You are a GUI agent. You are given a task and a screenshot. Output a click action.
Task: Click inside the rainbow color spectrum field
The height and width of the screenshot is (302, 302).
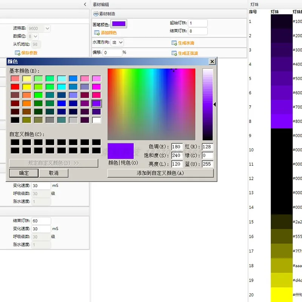point(151,104)
